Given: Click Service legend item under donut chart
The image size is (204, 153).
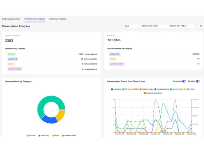Looking at the screenshot, I should (x=31, y=135).
